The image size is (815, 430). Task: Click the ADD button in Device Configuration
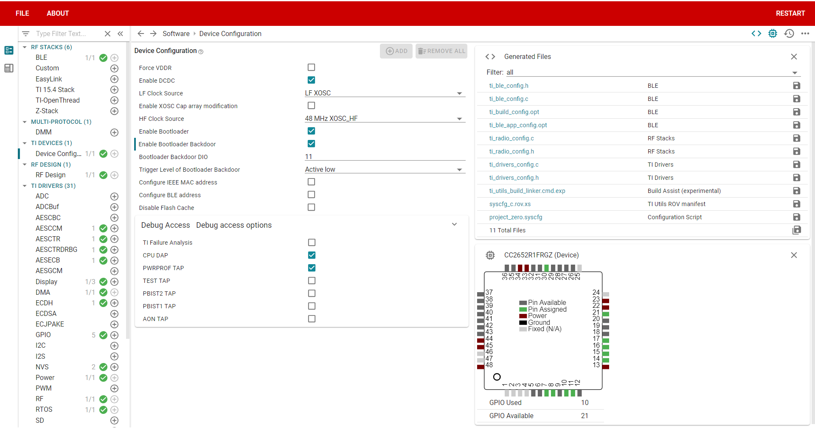(x=396, y=51)
